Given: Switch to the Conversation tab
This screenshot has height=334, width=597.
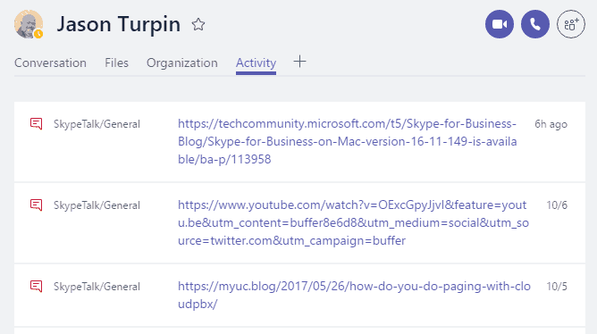Looking at the screenshot, I should (50, 63).
